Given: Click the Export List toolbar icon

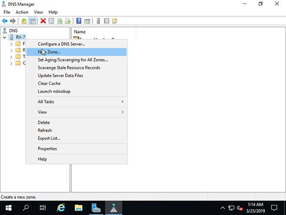Looking at the screenshot, I should 68,21.
